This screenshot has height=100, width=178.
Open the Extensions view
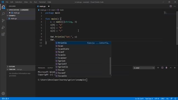click(3, 34)
